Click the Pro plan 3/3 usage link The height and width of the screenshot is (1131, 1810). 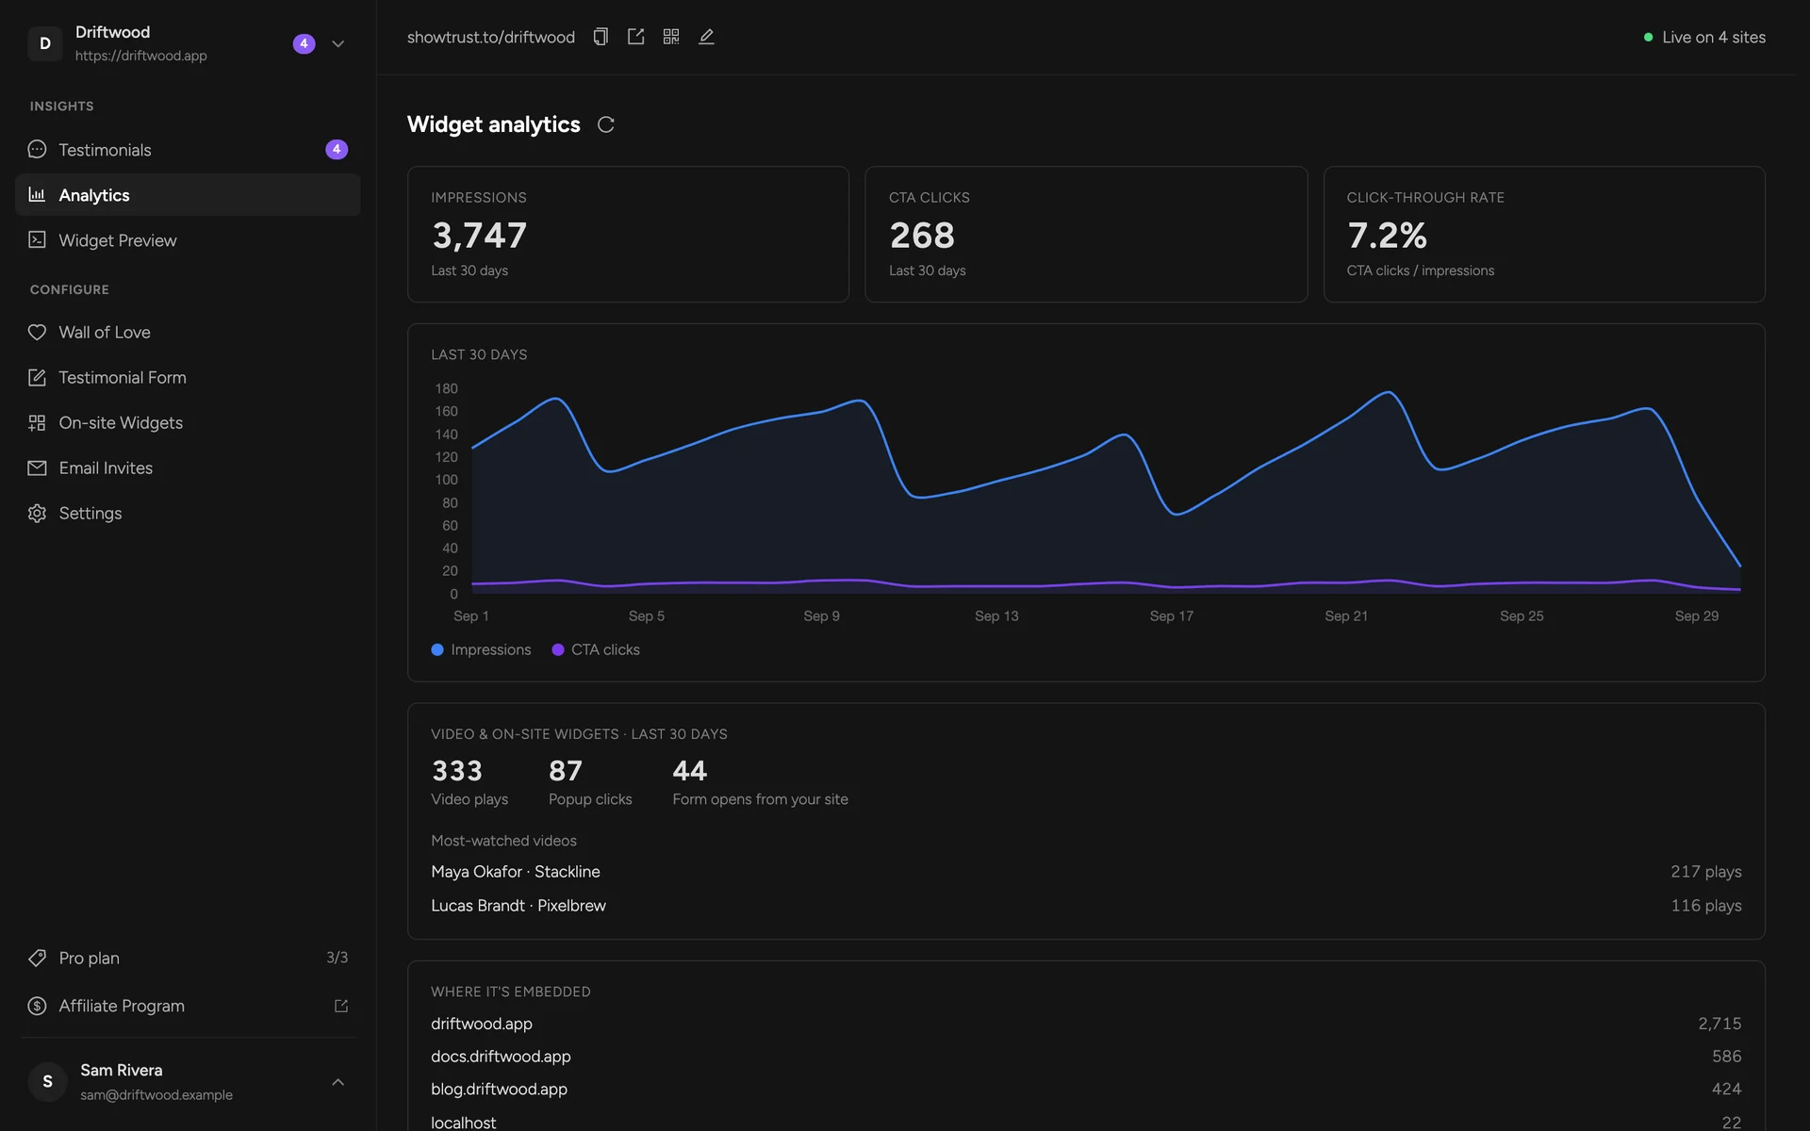pos(337,958)
